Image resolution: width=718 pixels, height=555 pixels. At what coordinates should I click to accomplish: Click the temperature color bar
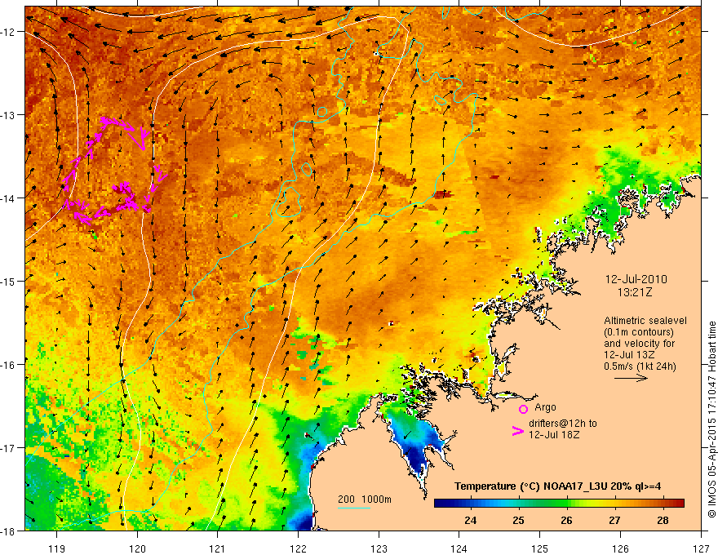tap(559, 503)
